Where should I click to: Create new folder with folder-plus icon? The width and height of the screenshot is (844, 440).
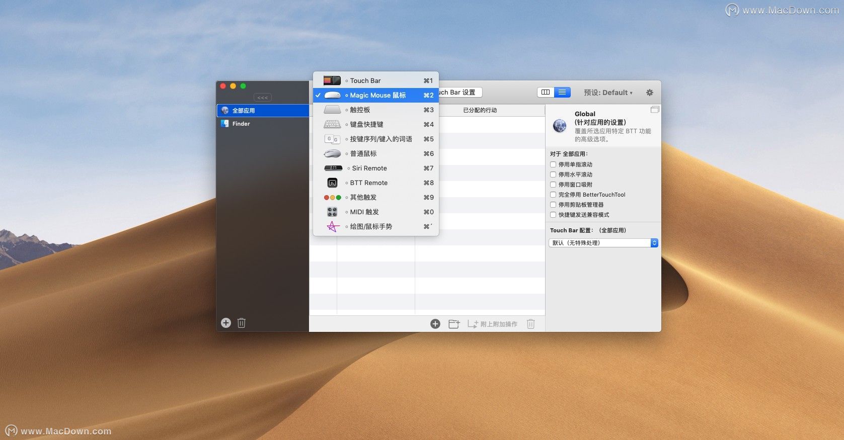tap(454, 324)
